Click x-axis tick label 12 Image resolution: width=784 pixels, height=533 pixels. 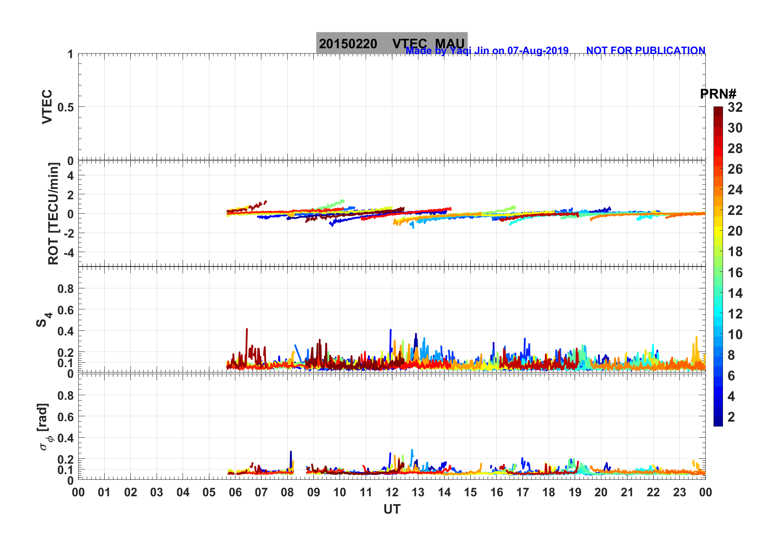[x=392, y=492]
